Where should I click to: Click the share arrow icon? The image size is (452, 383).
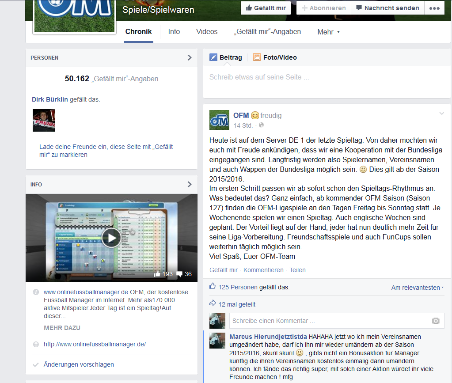[x=213, y=303]
